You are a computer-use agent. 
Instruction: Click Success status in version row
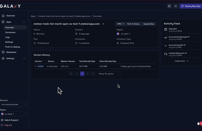pyautogui.click(x=53, y=66)
